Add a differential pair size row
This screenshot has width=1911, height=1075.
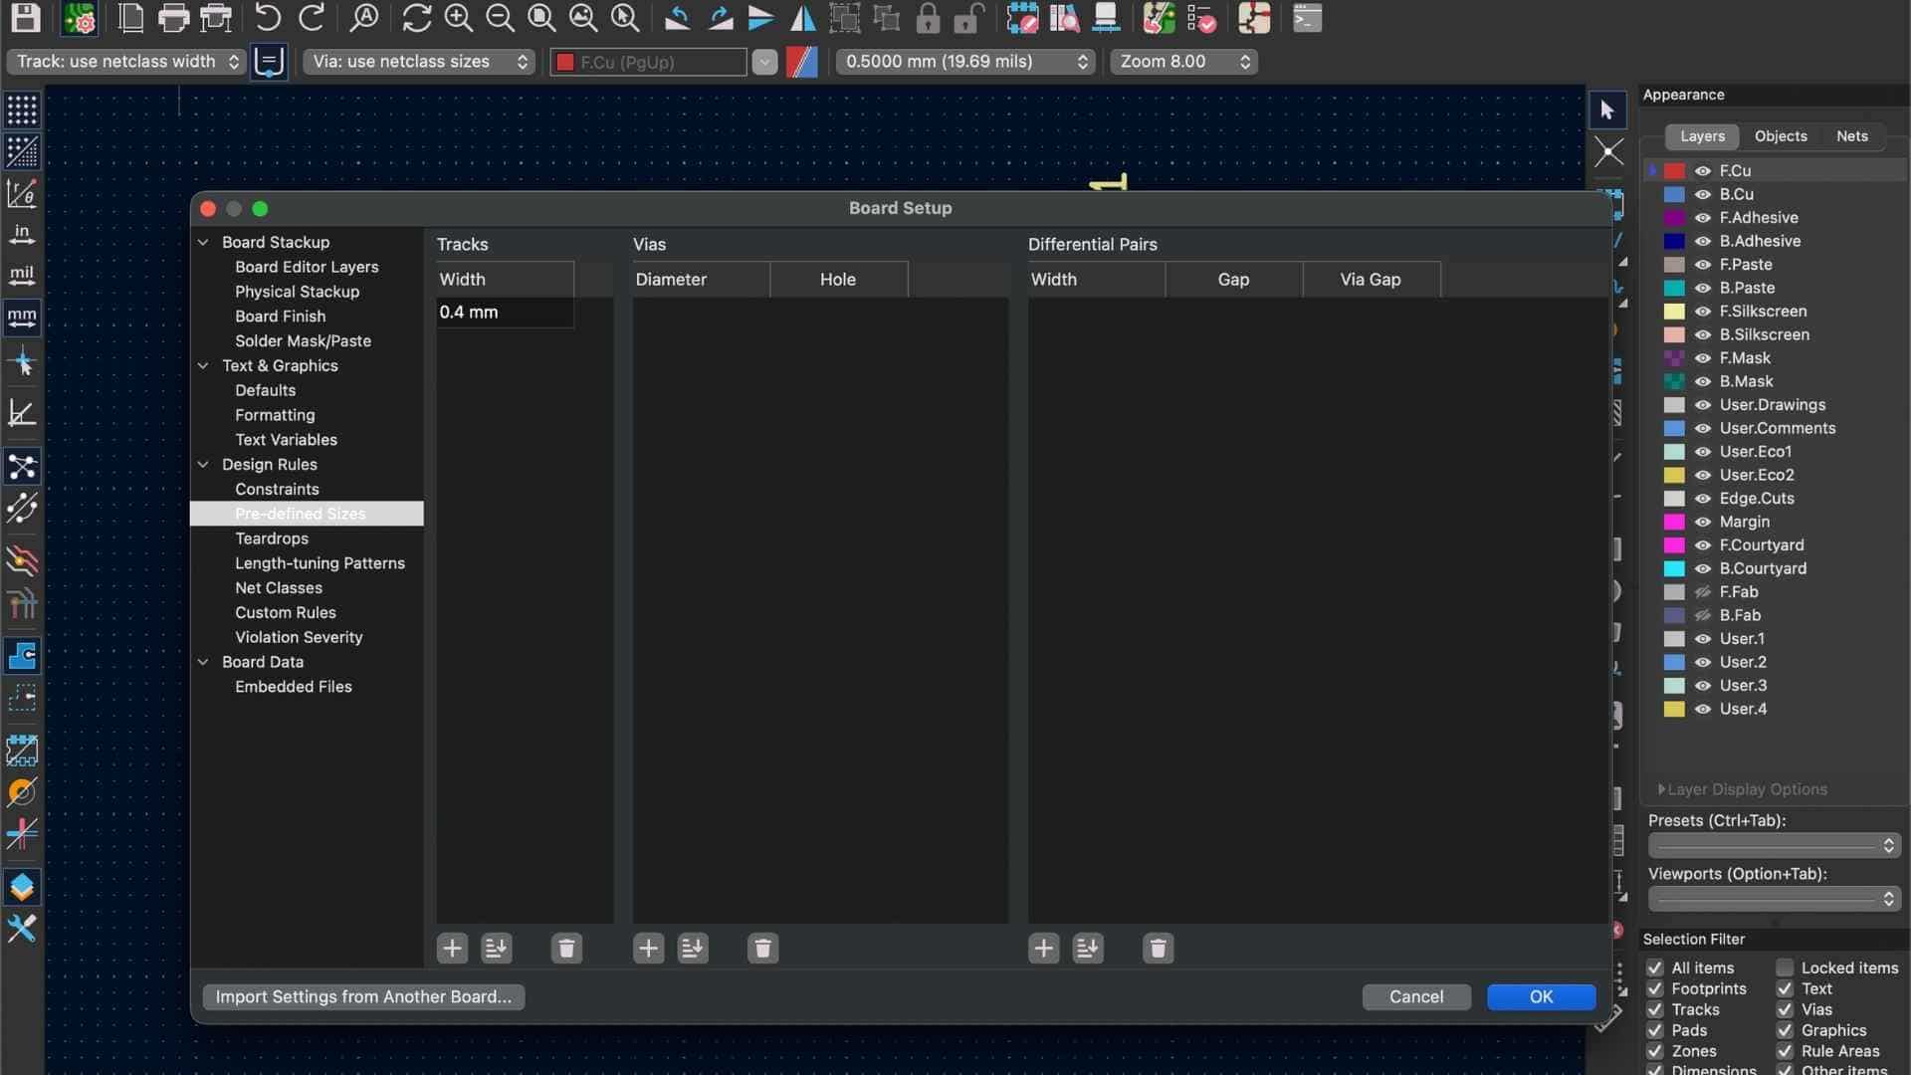coord(1043,949)
